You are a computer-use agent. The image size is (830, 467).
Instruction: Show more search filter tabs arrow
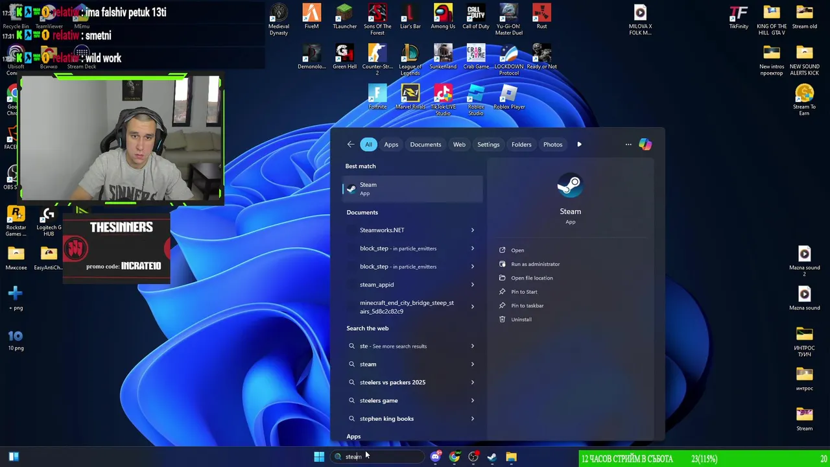[579, 145]
